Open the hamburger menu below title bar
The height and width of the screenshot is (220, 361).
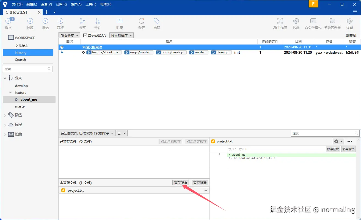pos(355,12)
